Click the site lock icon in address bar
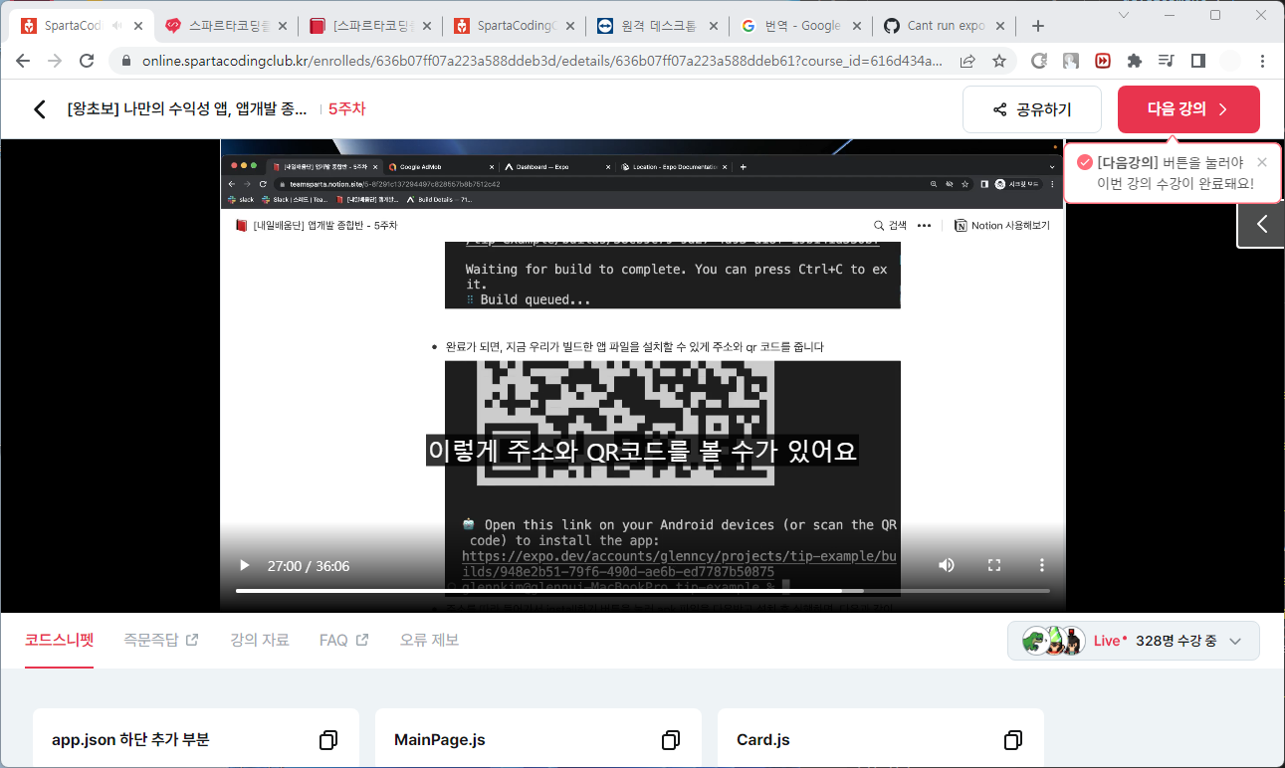The width and height of the screenshot is (1285, 768). click(x=125, y=61)
